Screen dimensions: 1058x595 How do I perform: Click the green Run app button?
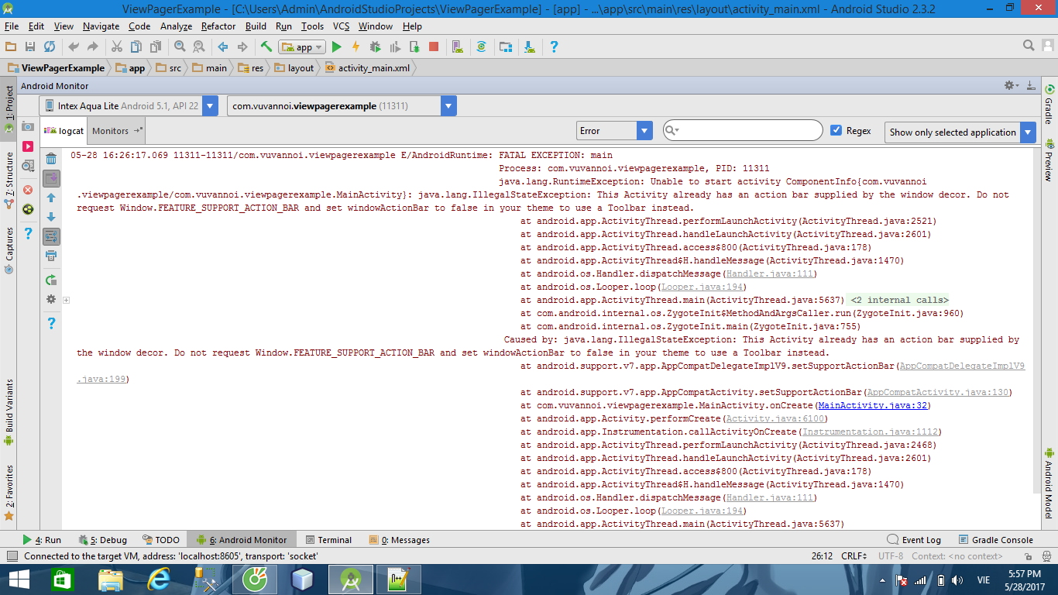(336, 47)
